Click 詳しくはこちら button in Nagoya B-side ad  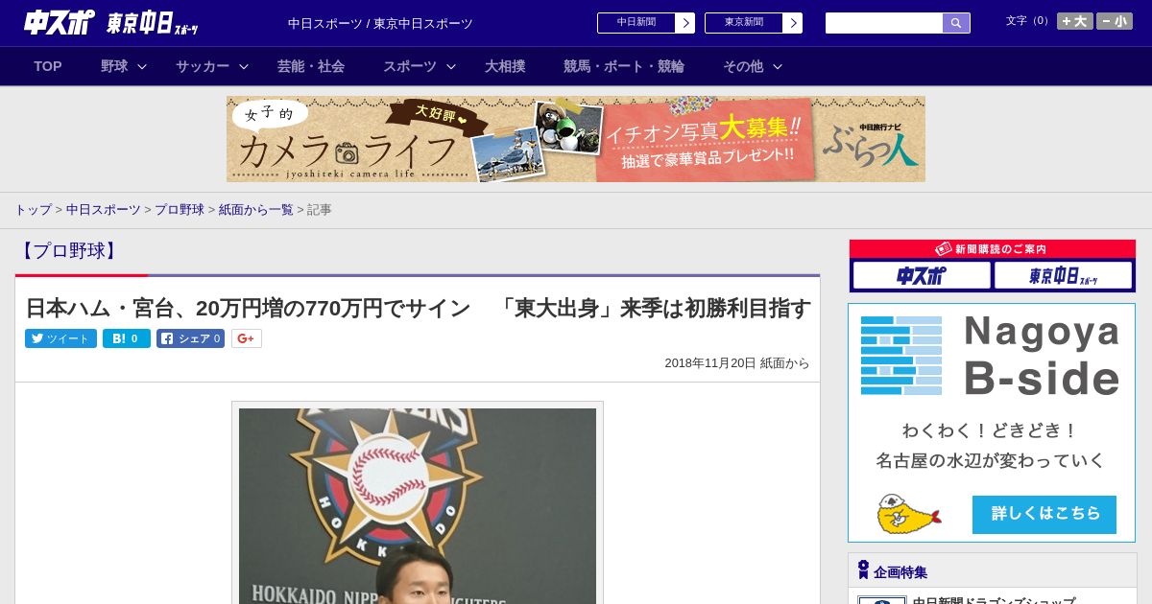[x=1044, y=514]
